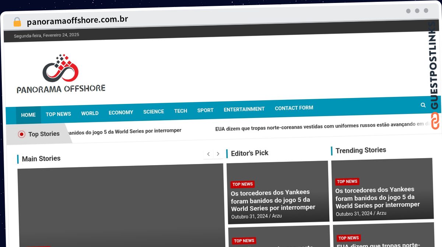Open ticker headline about jogo 5 World Series
The height and width of the screenshot is (247, 442).
pyautogui.click(x=124, y=131)
